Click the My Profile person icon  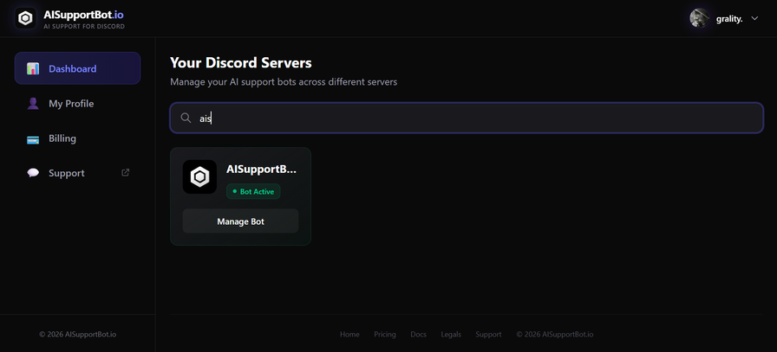click(33, 103)
